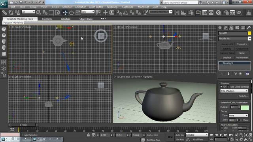This screenshot has width=253, height=142.
Task: Open the Rendering menu
Action: (112, 7)
